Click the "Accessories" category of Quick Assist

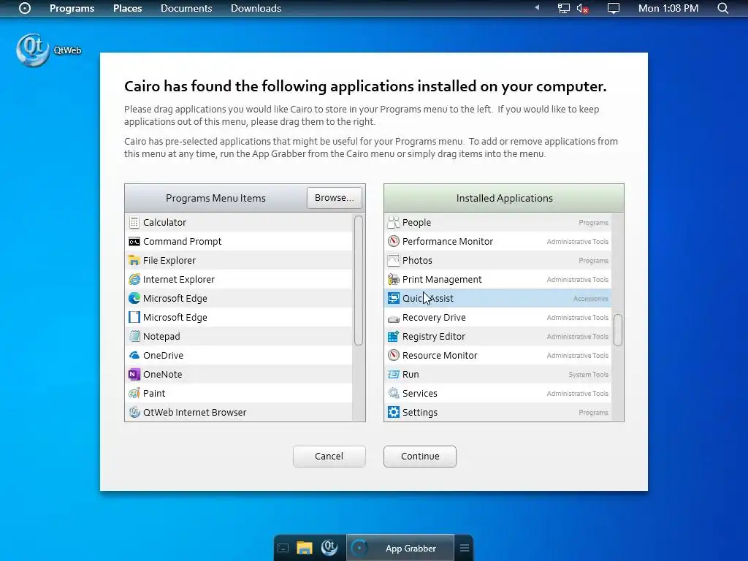[590, 299]
